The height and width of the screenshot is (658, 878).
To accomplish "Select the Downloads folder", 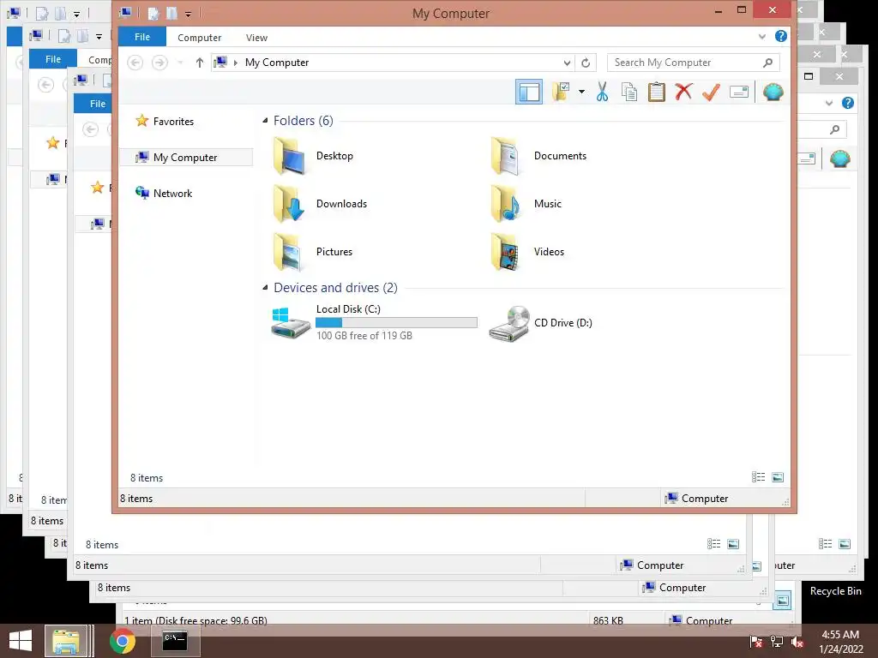I will pyautogui.click(x=320, y=204).
